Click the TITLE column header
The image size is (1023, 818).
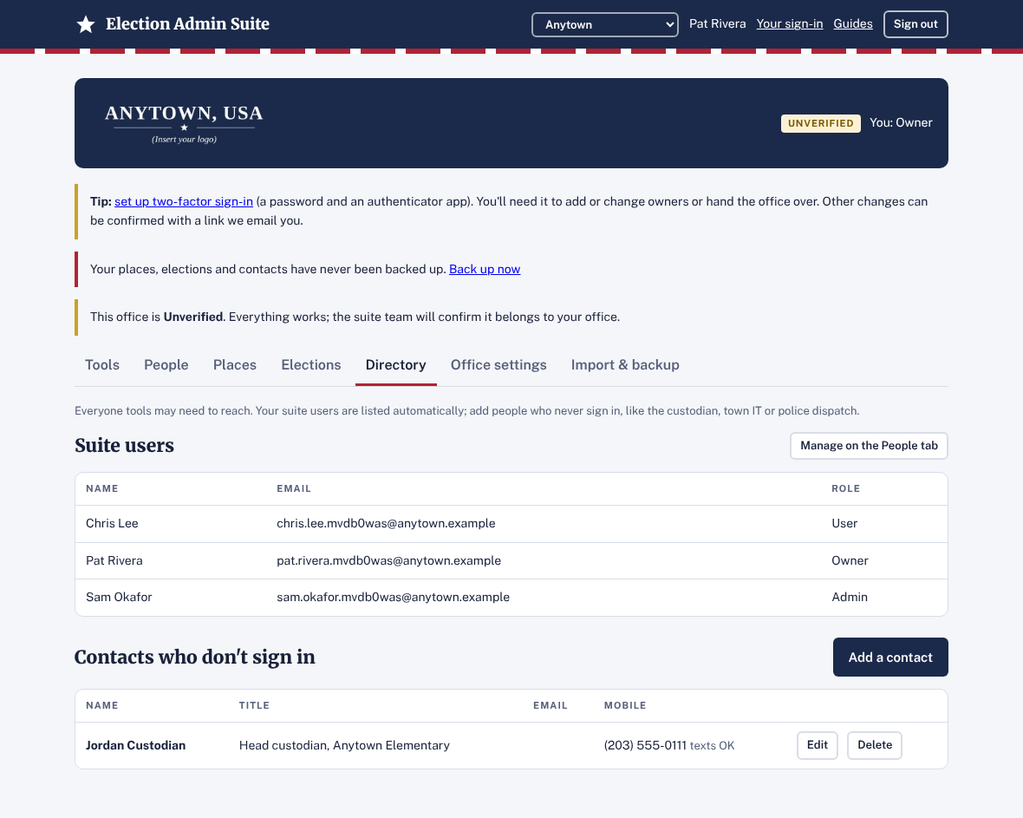click(254, 706)
